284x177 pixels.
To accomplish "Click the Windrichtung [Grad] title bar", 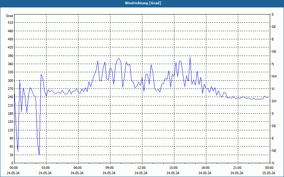I will click(142, 3).
